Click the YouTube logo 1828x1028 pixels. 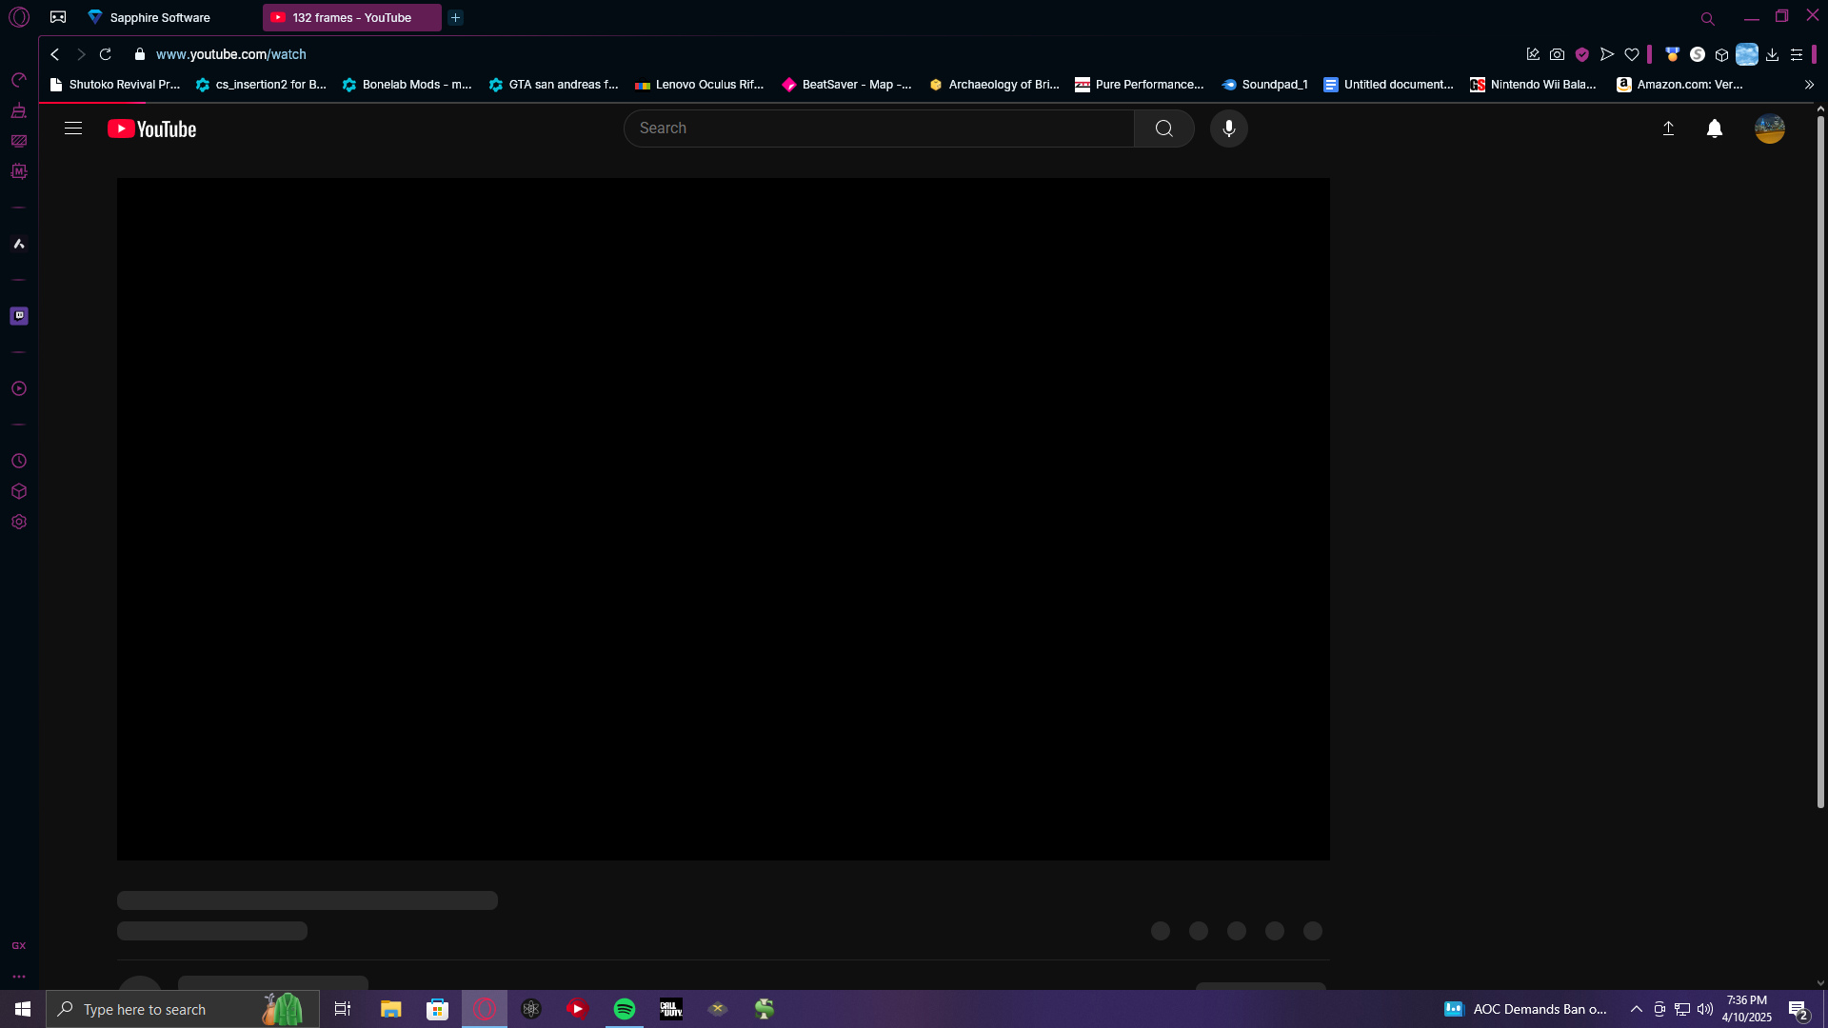pyautogui.click(x=152, y=128)
